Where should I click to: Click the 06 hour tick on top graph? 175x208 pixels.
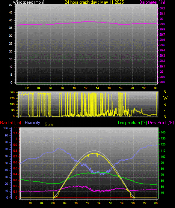(50, 88)
